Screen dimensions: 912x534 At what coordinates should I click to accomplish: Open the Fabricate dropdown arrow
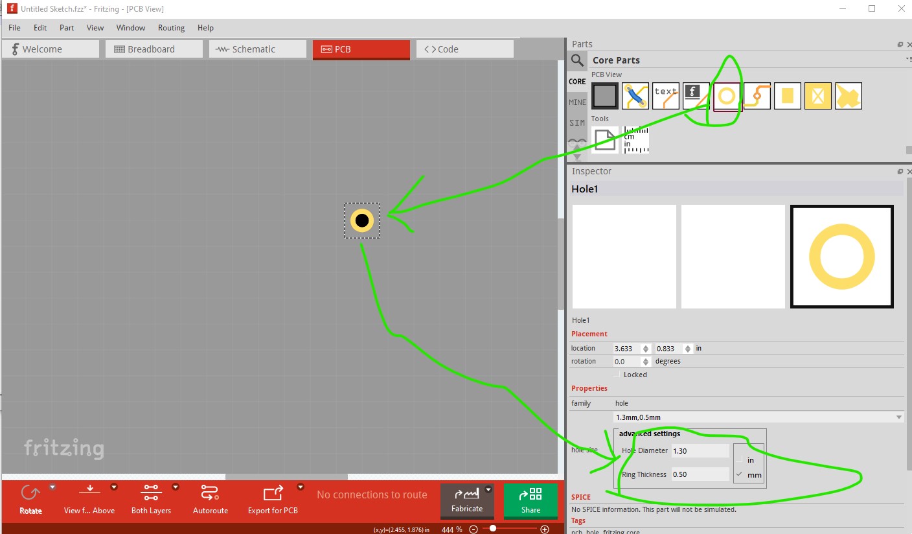[488, 490]
